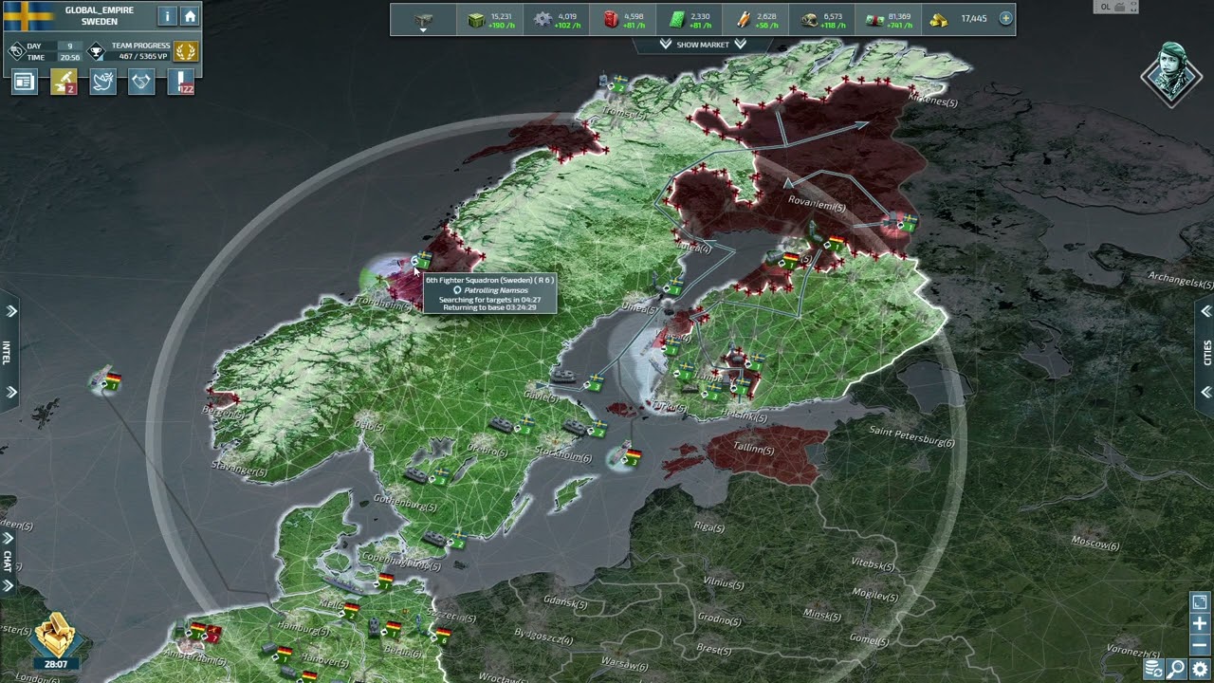Add gold with the plus button

pyautogui.click(x=1005, y=18)
